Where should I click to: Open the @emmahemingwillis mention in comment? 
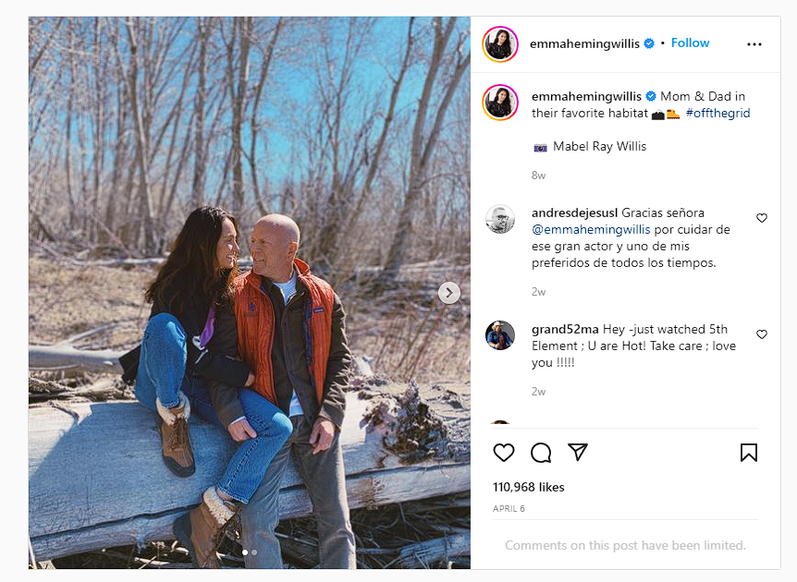click(x=591, y=229)
